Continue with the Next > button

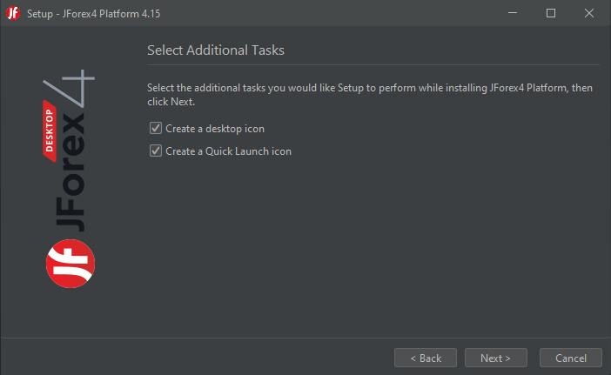495,358
